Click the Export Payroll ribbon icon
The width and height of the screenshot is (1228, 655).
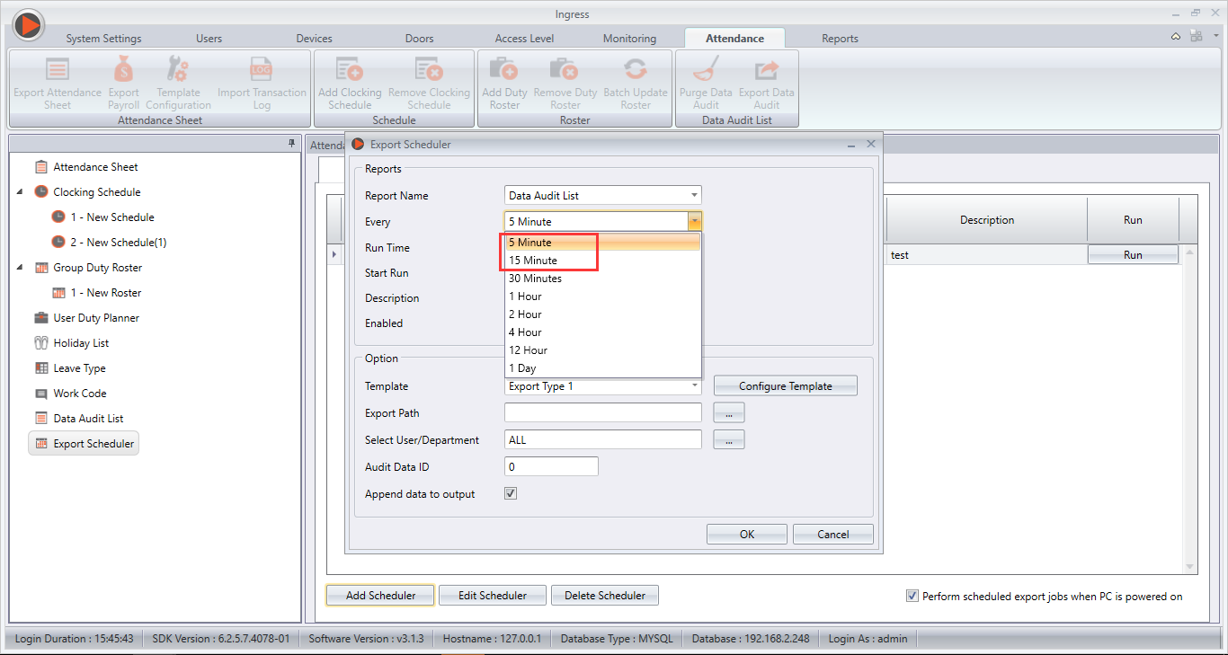click(123, 70)
